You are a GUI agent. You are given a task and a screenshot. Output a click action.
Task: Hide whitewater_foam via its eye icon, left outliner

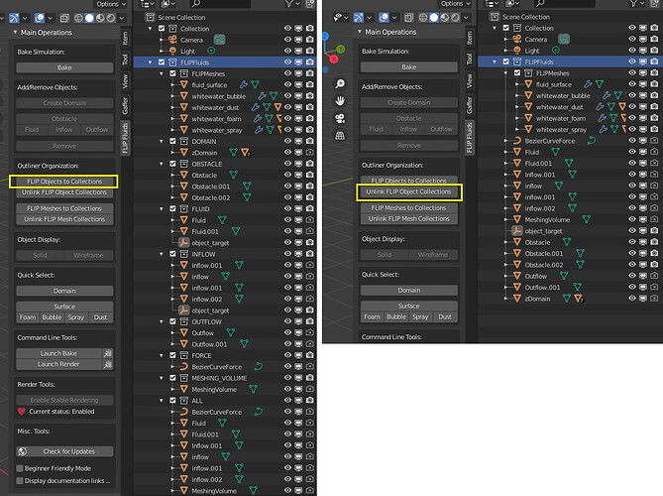[x=287, y=118]
